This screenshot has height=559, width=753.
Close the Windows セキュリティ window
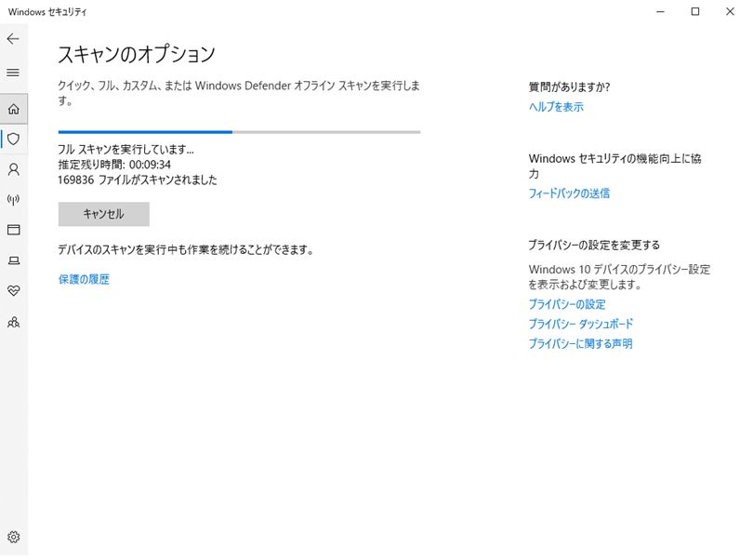pyautogui.click(x=730, y=11)
